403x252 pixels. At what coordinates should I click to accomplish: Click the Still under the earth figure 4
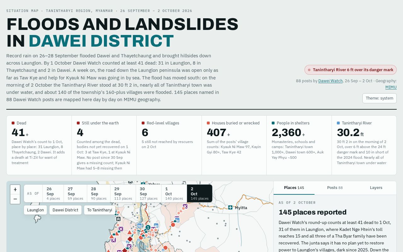pos(80,133)
